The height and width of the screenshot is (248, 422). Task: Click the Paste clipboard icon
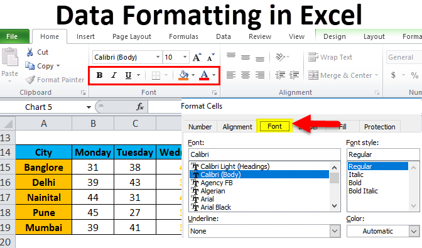click(x=10, y=57)
